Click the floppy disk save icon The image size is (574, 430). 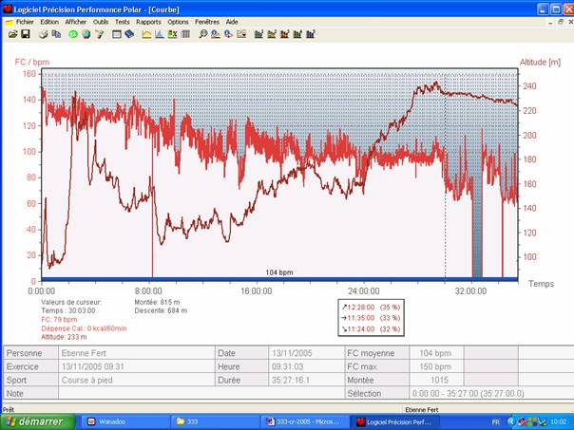[x=25, y=34]
